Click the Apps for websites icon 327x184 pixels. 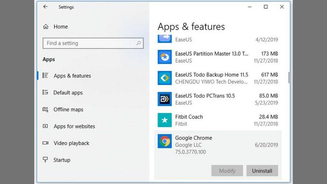click(45, 126)
